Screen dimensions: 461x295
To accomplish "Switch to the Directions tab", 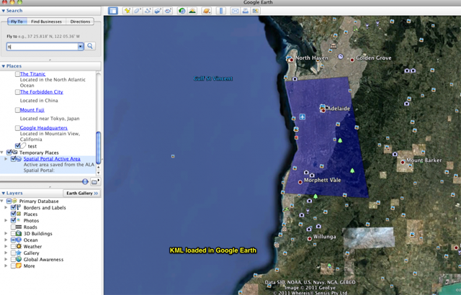I will pos(80,22).
